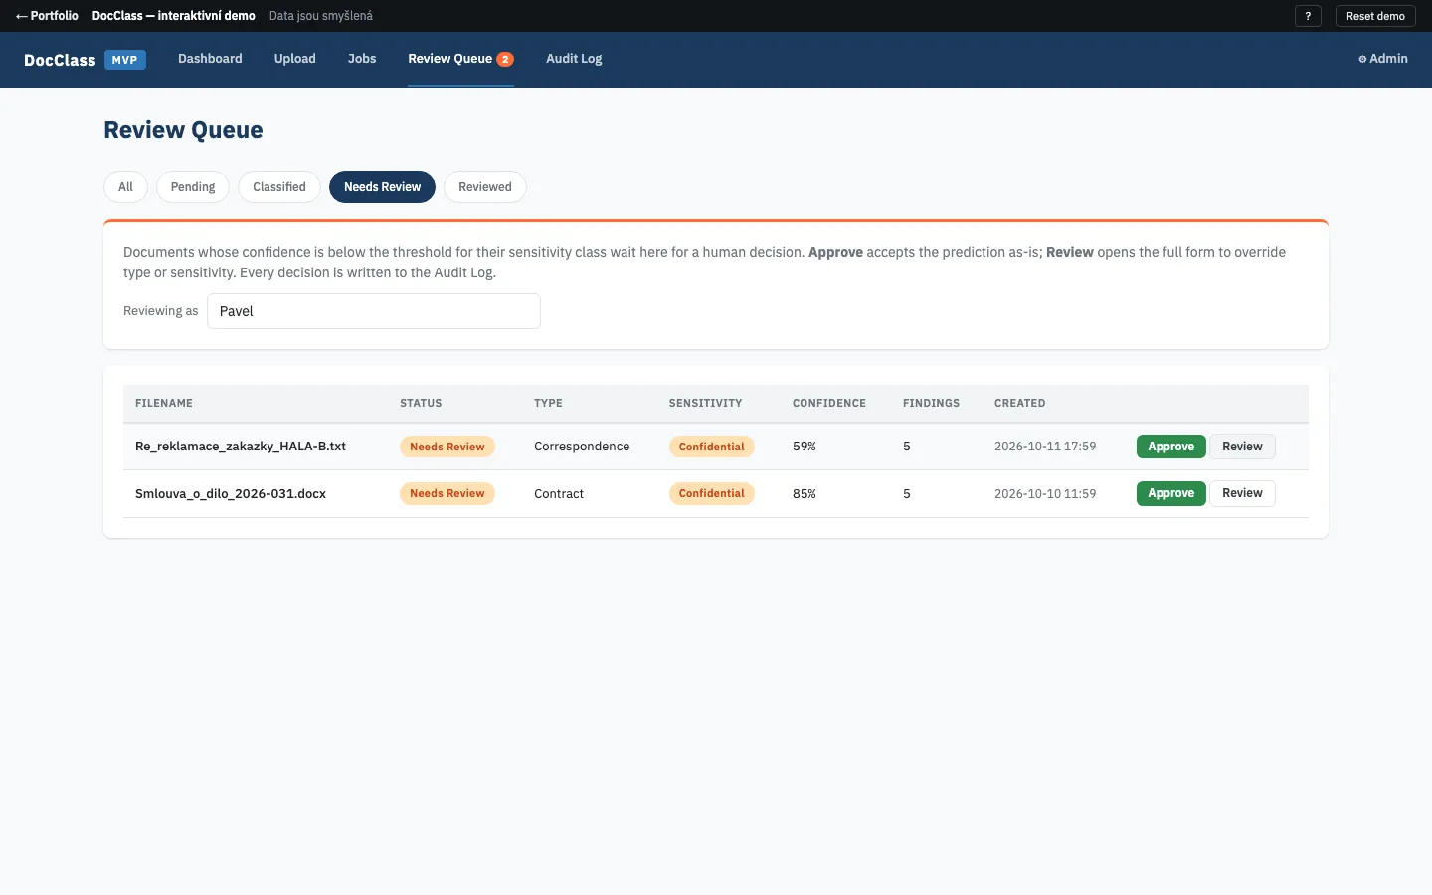Click filename Smlouva_o_dilo_2026-031.docx
This screenshot has width=1432, height=895.
231,494
